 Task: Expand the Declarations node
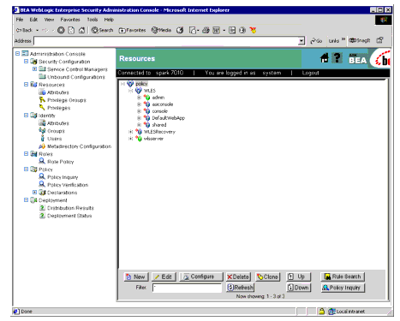[x=34, y=192]
